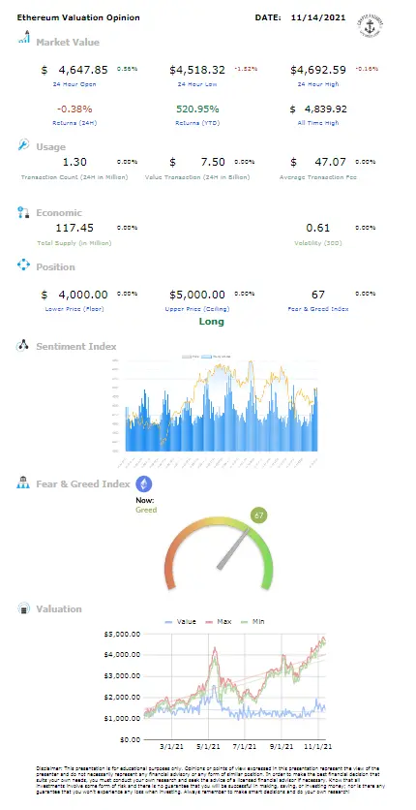The height and width of the screenshot is (810, 416).
Task: Click the Fear & Greed Index bank icon
Action: click(24, 483)
